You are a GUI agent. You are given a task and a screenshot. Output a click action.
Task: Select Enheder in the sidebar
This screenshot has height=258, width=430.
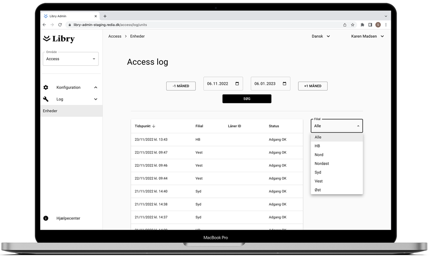pyautogui.click(x=50, y=111)
